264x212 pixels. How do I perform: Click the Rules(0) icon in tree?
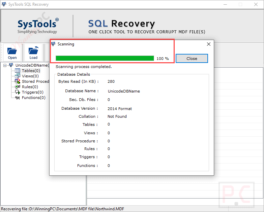pyautogui.click(x=18, y=87)
